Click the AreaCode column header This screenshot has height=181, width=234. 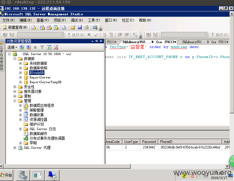114,142
